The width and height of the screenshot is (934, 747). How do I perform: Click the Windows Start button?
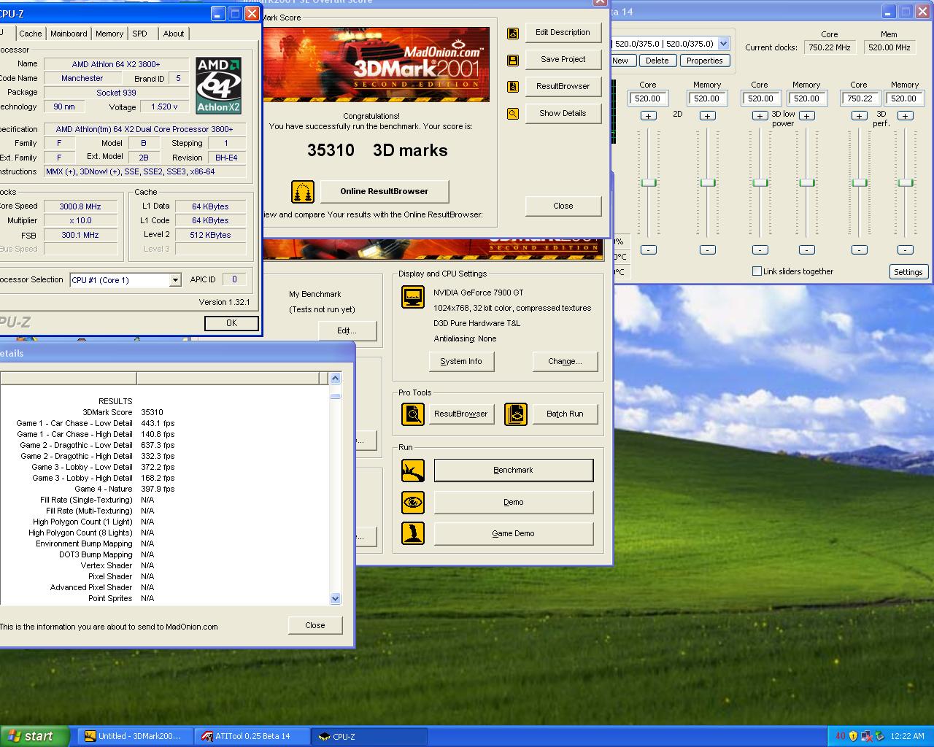tap(35, 736)
